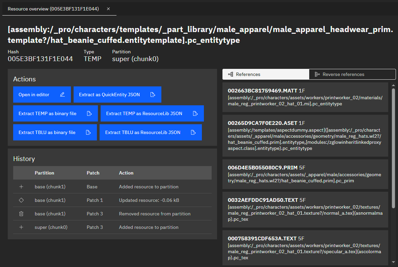Click the scroll up arrow in references list
The image size is (398, 267).
[393, 85]
